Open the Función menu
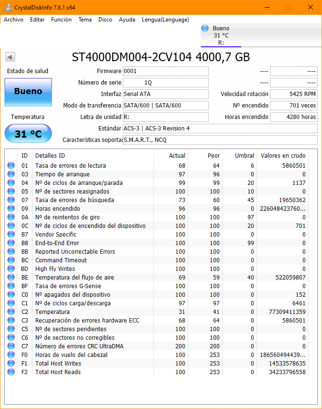This screenshot has height=409, width=322. [61, 20]
